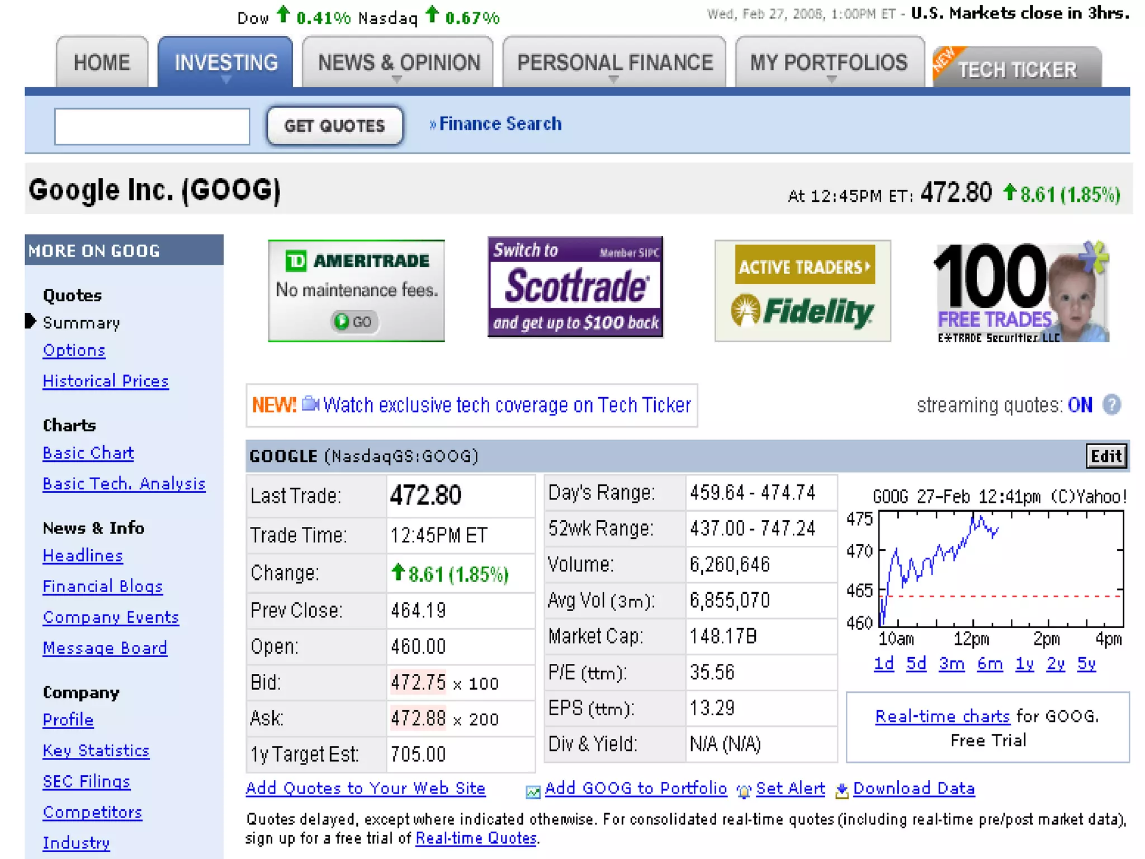
Task: Click the streaming quotes help question icon
Action: click(1111, 404)
